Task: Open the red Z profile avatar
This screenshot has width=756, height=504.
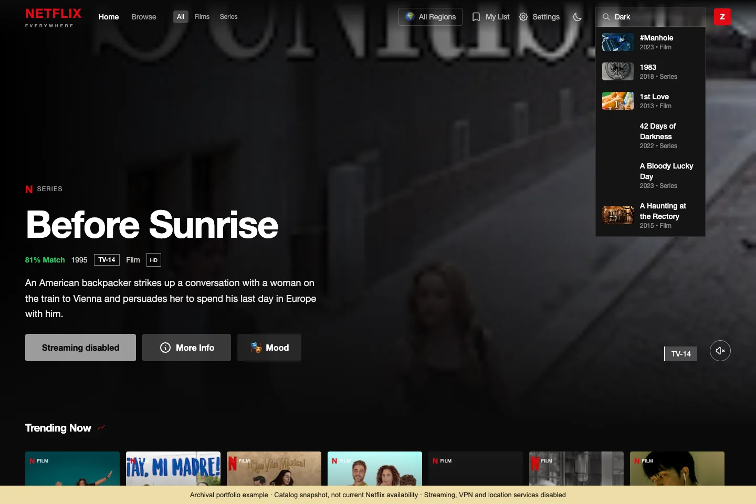Action: click(722, 17)
